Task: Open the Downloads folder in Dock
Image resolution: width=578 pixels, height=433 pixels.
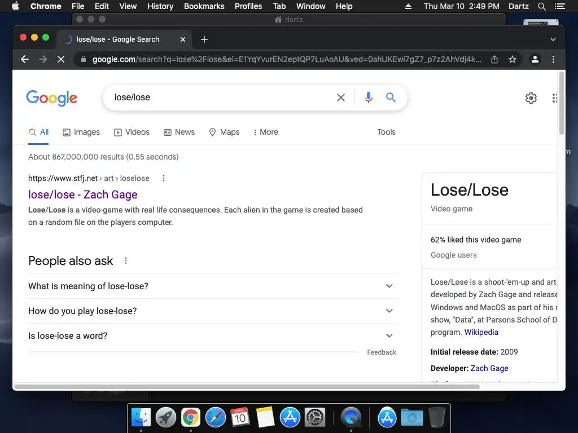Action: coord(411,417)
